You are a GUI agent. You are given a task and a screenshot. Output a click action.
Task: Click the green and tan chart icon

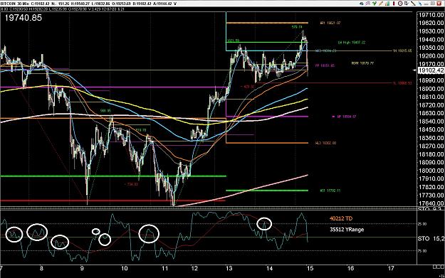[387, 4]
